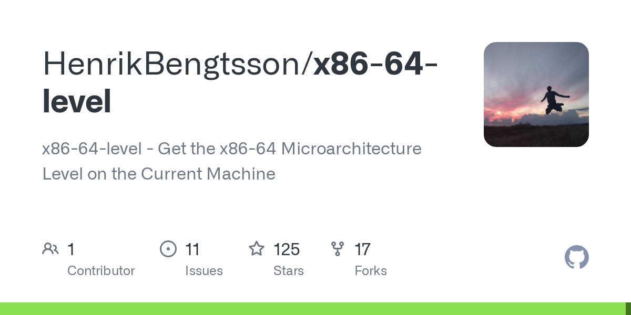Click the star count 125
The image size is (631, 315).
[x=287, y=249]
